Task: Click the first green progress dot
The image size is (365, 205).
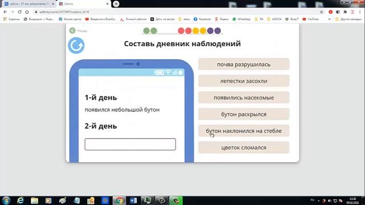Action: coord(146,31)
